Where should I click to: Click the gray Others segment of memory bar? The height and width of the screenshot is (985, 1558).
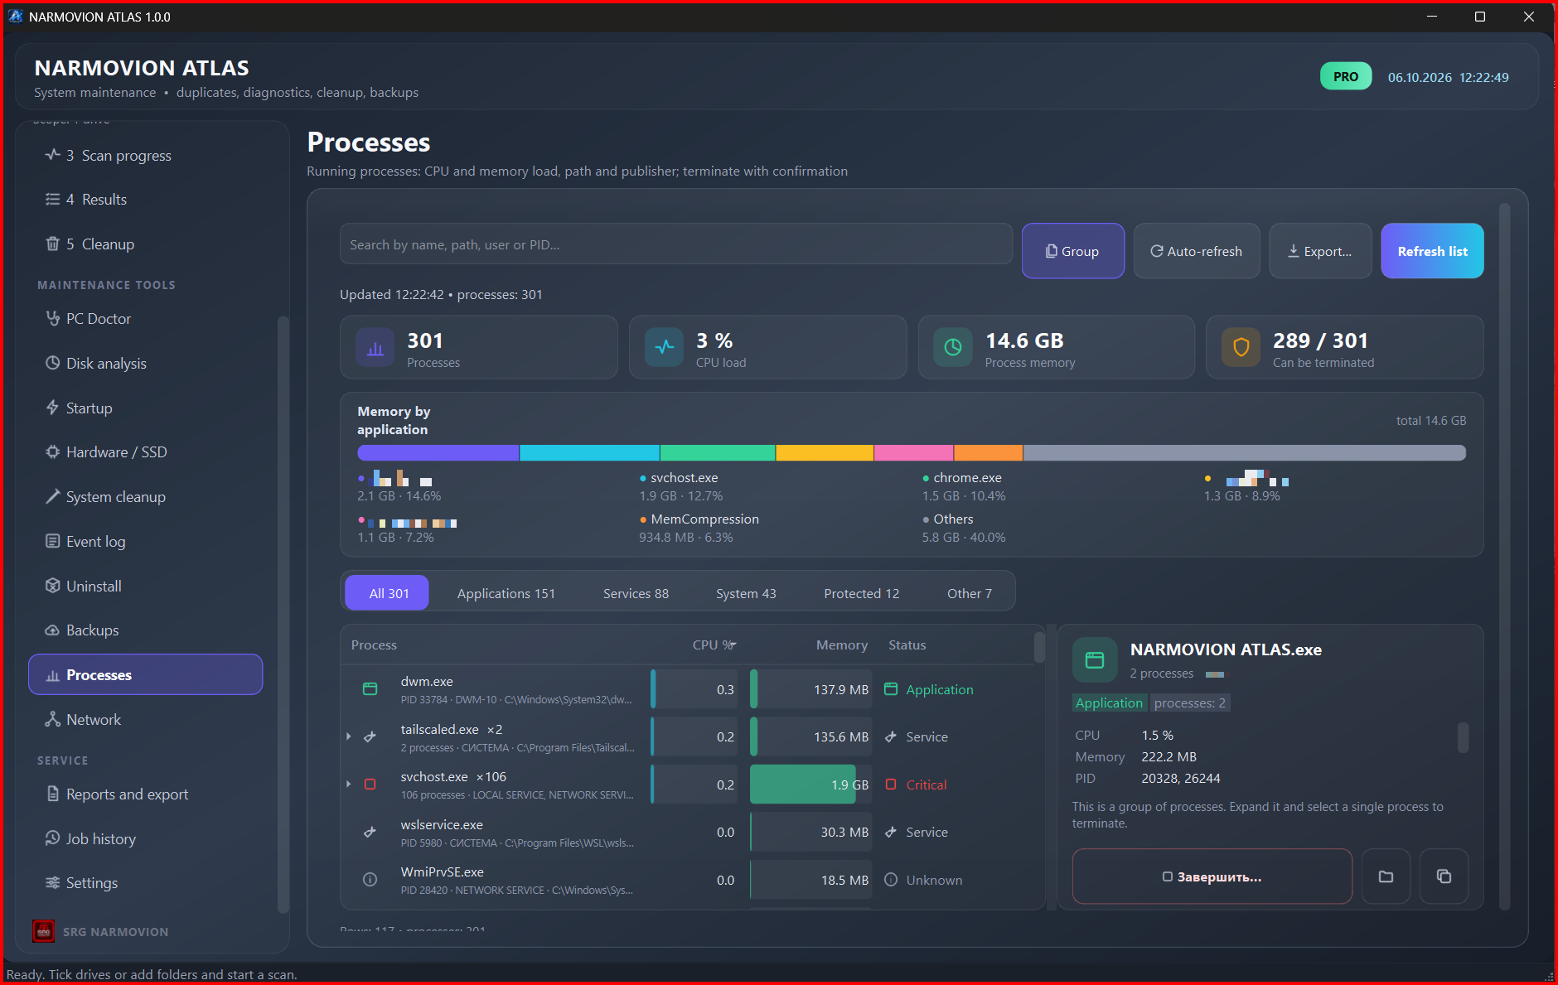tap(1245, 452)
